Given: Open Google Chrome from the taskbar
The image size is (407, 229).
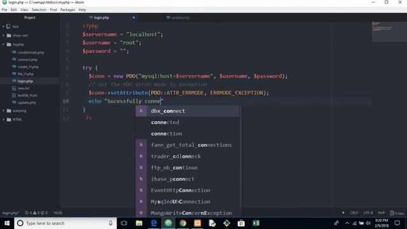Looking at the screenshot, I should coord(183,223).
